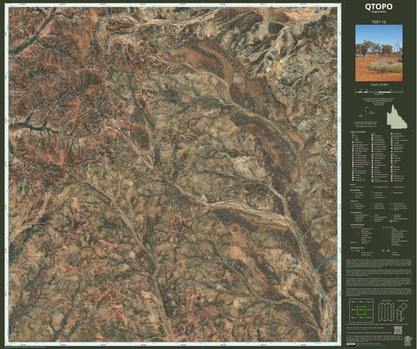Click the Heliport legend icon

coord(391,138)
